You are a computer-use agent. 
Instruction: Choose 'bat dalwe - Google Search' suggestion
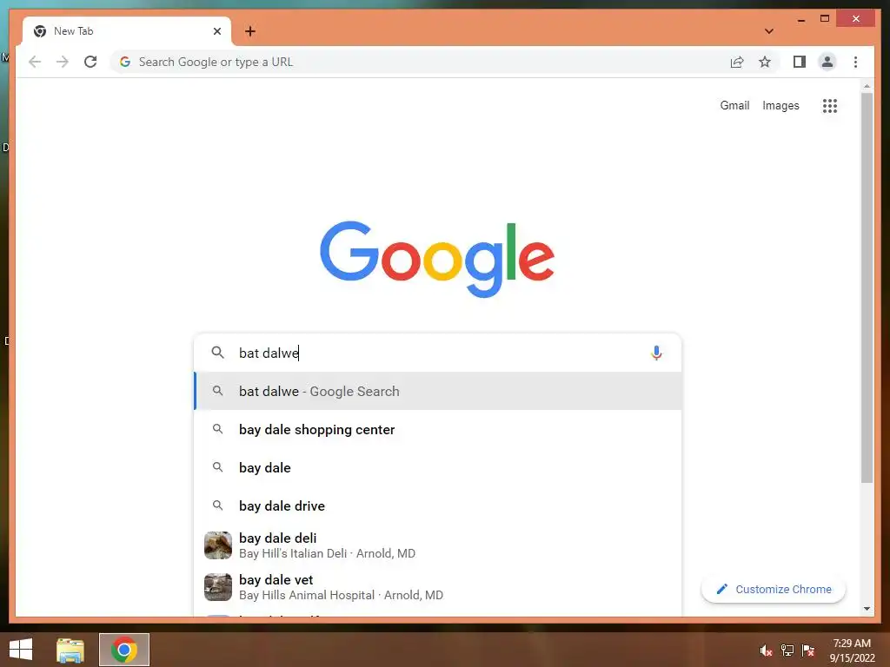438,391
